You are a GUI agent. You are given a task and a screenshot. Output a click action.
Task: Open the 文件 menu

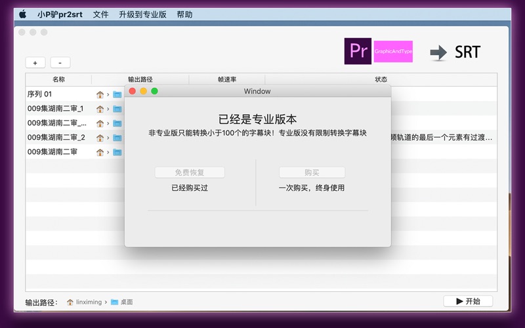(x=100, y=14)
